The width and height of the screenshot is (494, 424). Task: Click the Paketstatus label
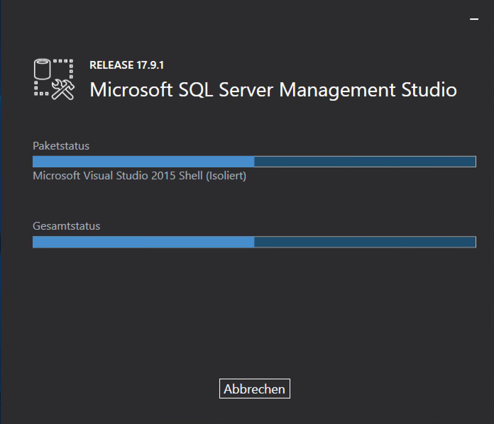[x=61, y=146]
